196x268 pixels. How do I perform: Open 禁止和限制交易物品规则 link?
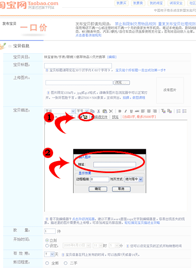[136, 24]
